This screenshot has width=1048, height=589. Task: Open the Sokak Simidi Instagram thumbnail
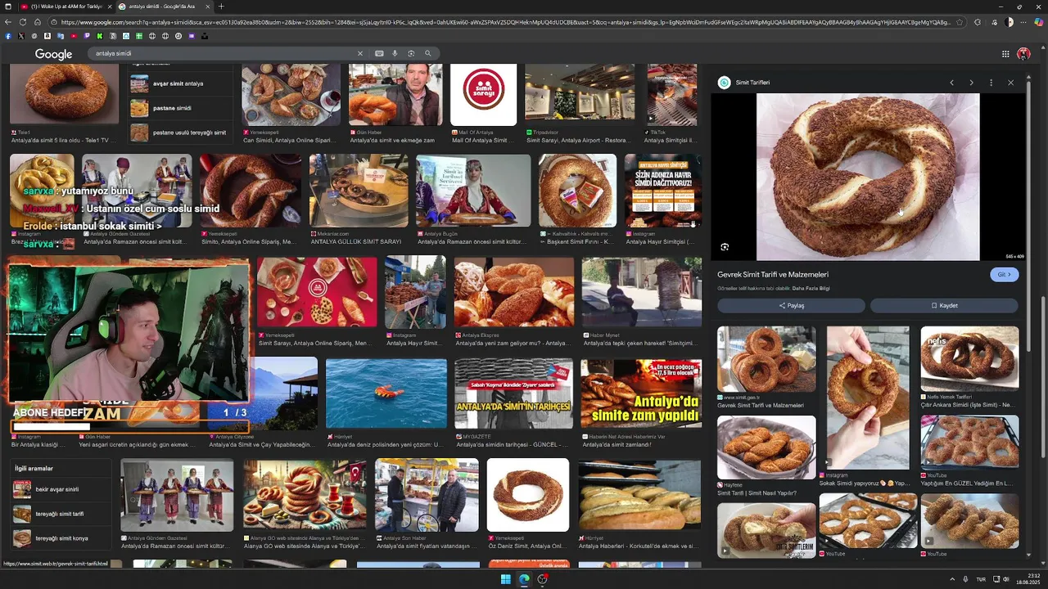click(868, 398)
